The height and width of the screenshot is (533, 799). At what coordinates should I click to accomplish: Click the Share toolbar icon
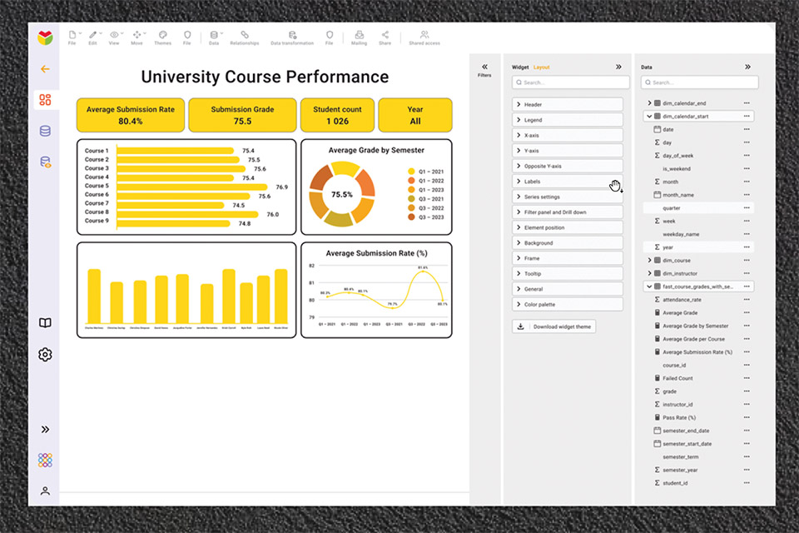[385, 37]
